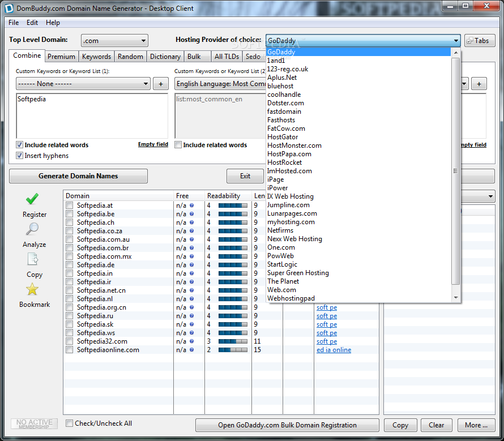Click the Readability column header
This screenshot has height=441, width=504.
228,196
